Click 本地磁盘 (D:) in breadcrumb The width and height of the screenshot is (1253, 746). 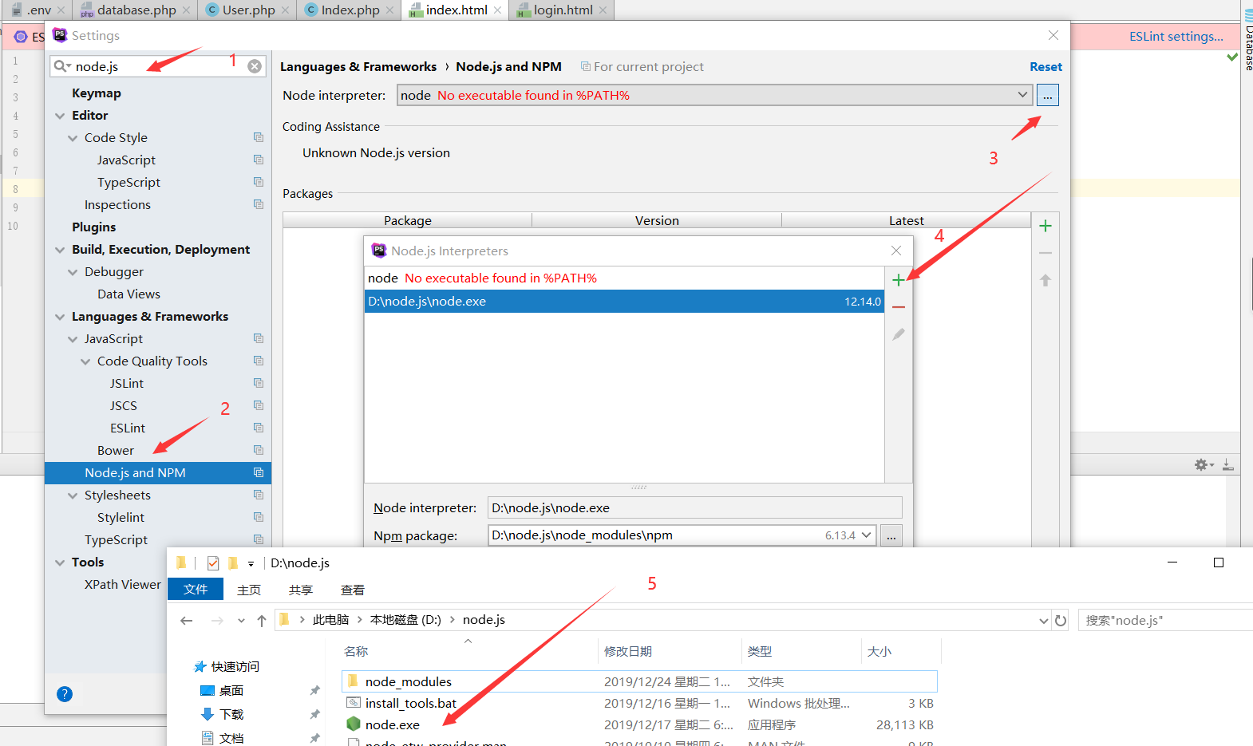click(405, 620)
